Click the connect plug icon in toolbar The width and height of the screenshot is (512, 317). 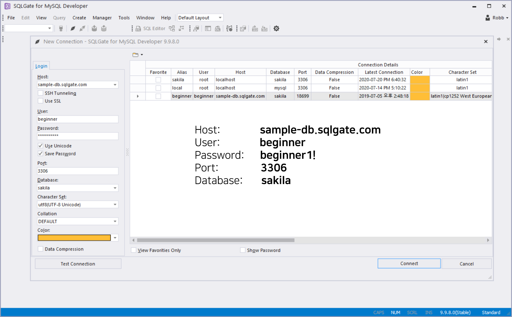[73, 28]
